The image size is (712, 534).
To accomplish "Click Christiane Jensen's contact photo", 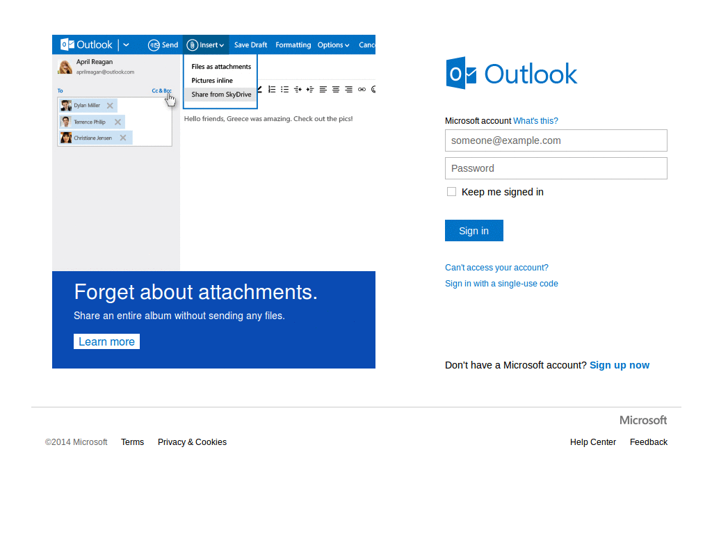I will (66, 138).
